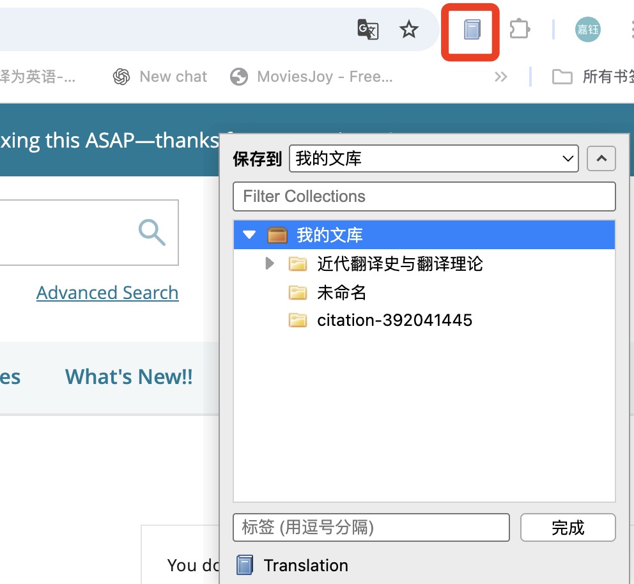The width and height of the screenshot is (634, 584).
Task: Open the Advanced Search link
Action: (x=107, y=293)
